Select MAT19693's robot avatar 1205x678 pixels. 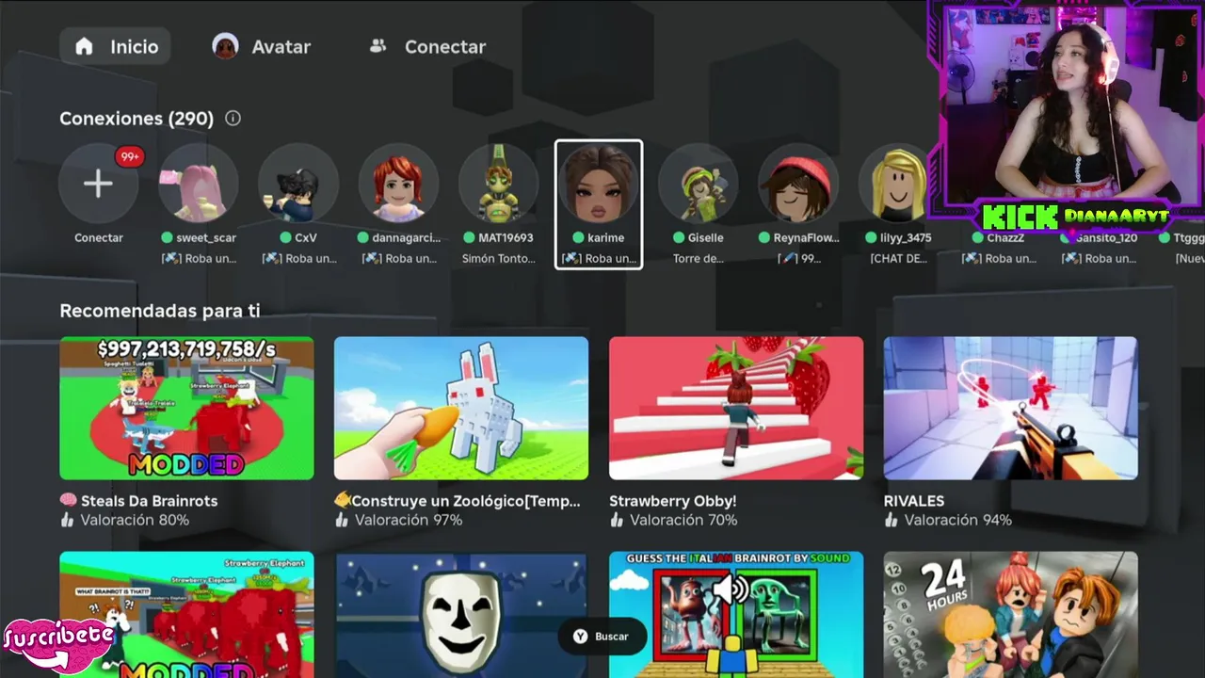coord(498,184)
